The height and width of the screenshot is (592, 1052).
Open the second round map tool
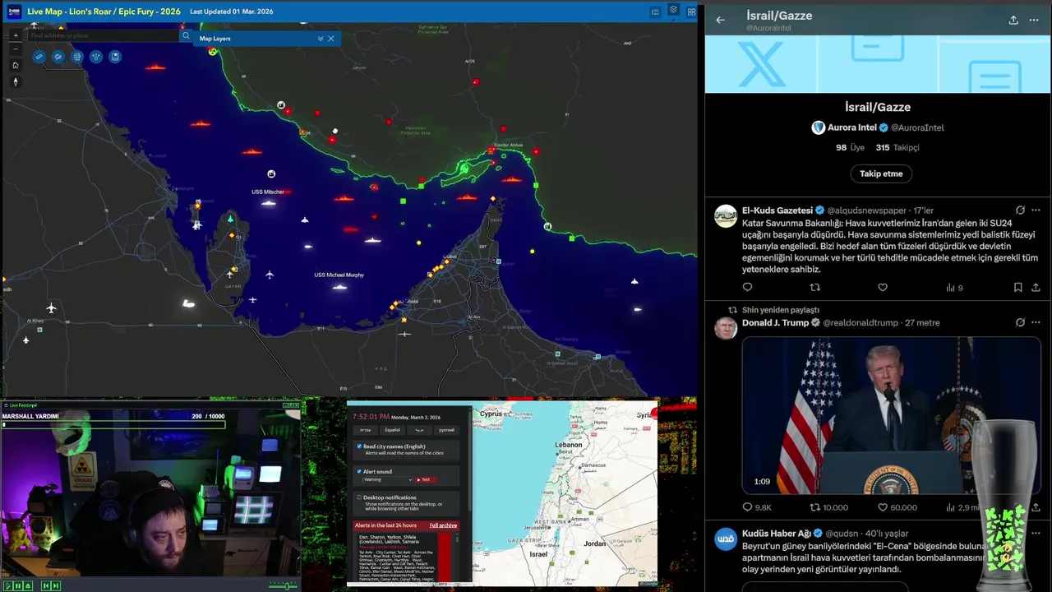coord(58,57)
